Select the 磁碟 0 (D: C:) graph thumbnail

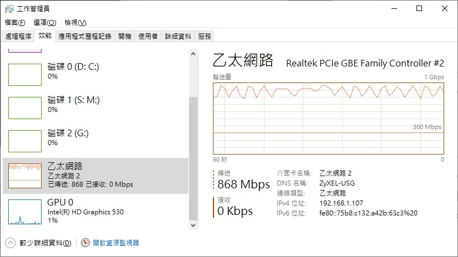[x=25, y=75]
